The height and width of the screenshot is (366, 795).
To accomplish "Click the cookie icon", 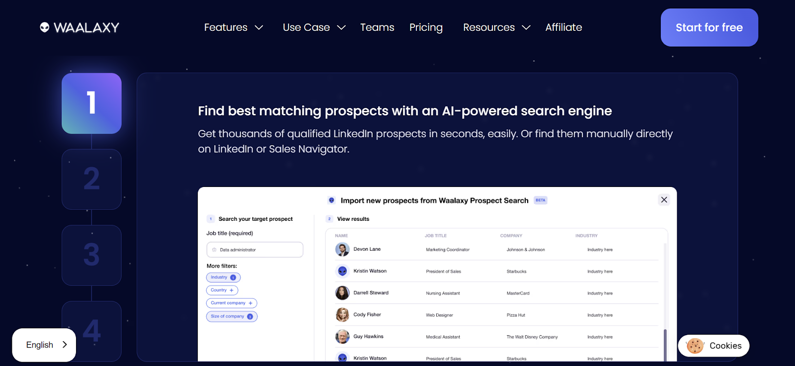I will (695, 346).
